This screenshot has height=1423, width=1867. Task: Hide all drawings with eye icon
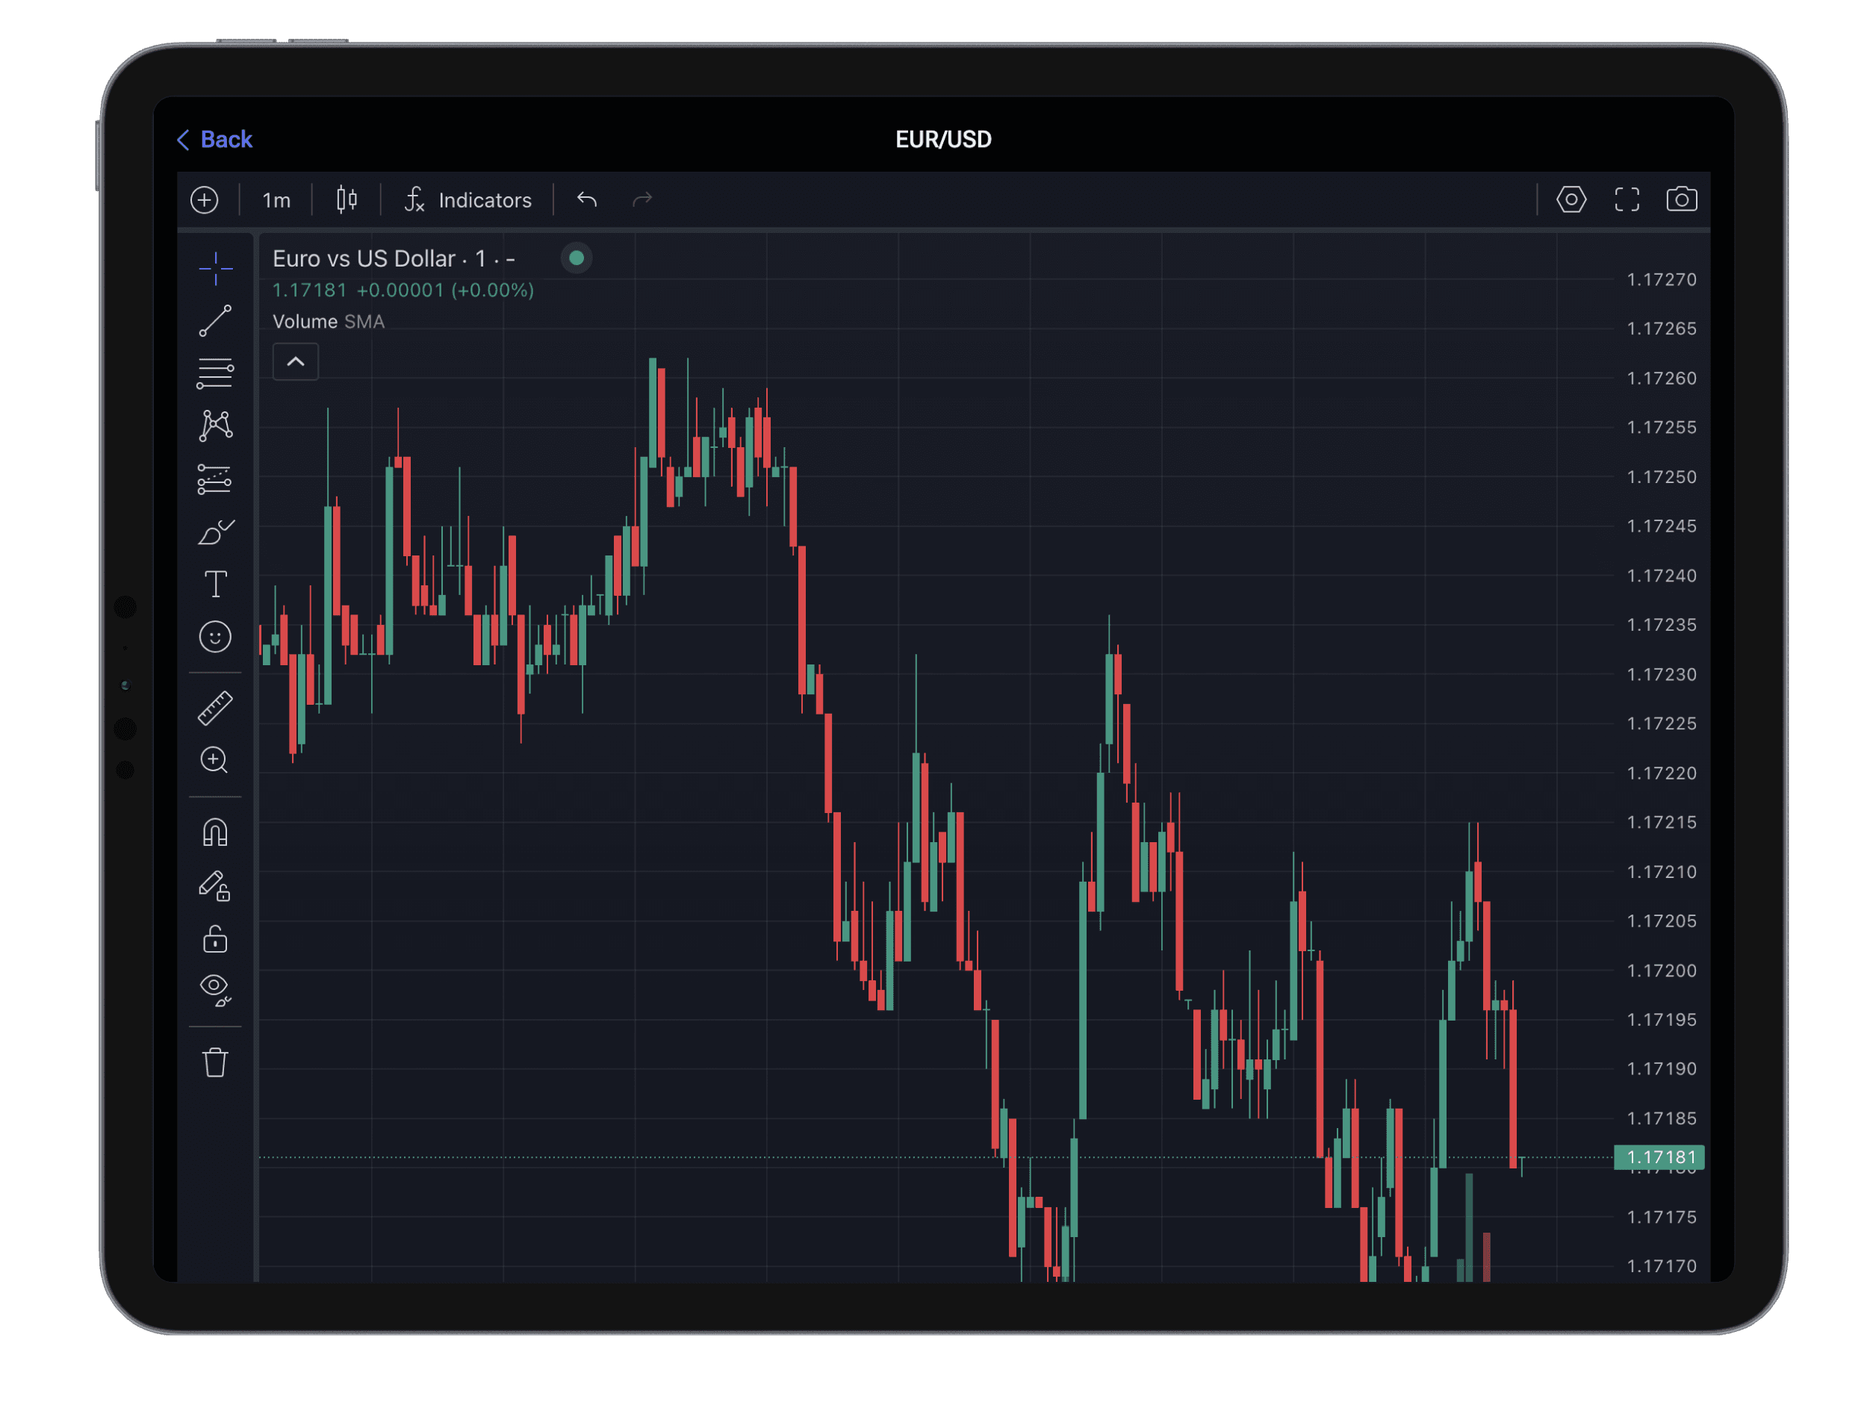[x=215, y=989]
